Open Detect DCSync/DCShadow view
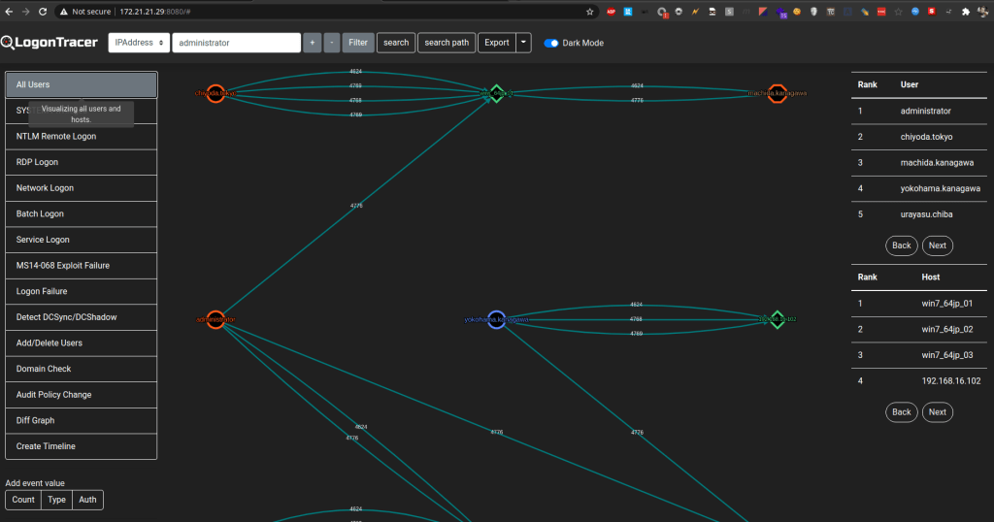 pyautogui.click(x=81, y=317)
